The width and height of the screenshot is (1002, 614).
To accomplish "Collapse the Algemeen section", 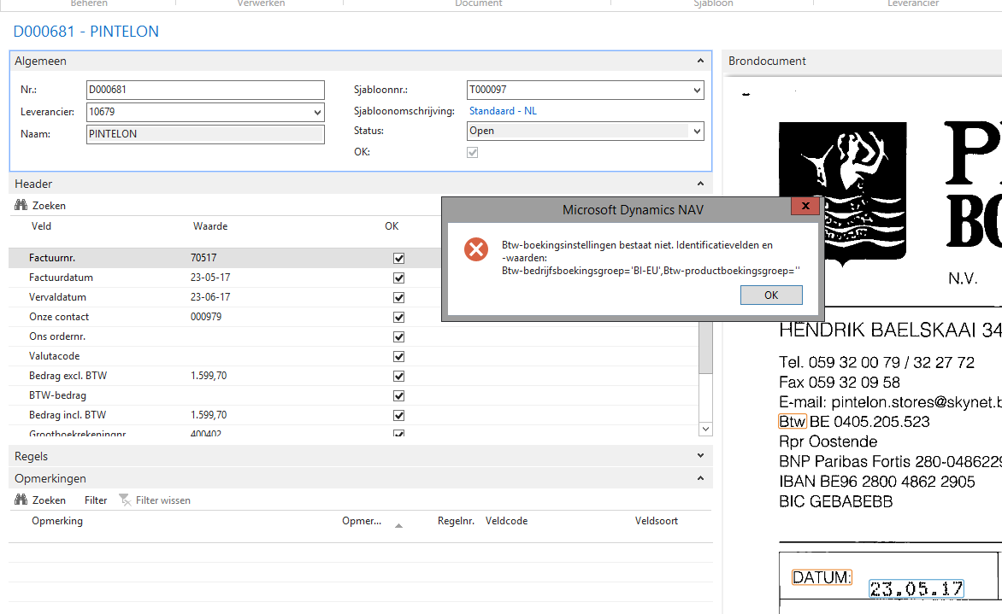I will point(700,61).
